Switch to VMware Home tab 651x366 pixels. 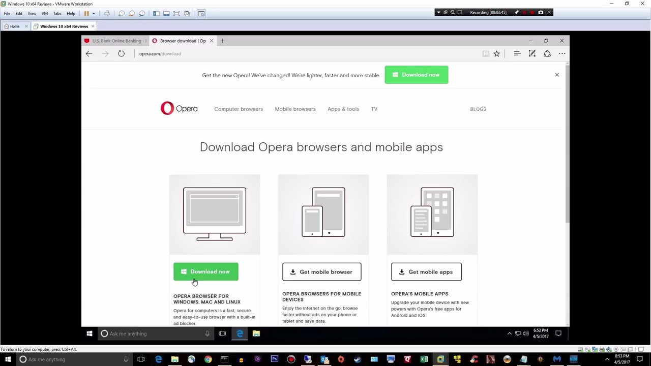15,26
